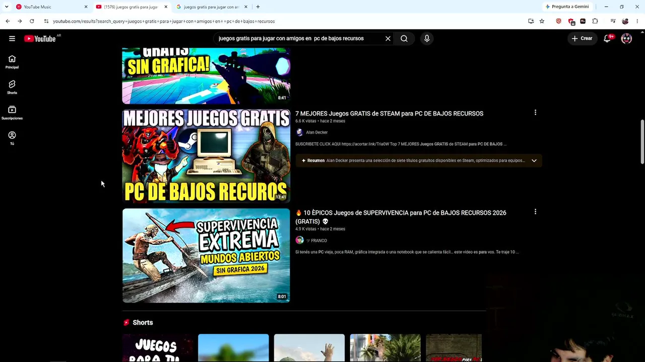Open the YouTube account avatar menu
The height and width of the screenshot is (362, 645).
click(x=626, y=39)
